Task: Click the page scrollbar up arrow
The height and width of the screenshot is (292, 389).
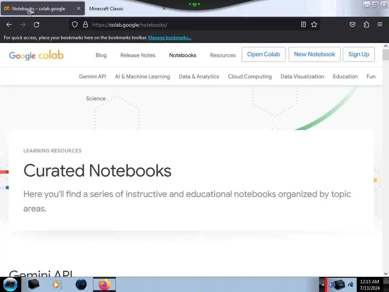Action: (386, 46)
